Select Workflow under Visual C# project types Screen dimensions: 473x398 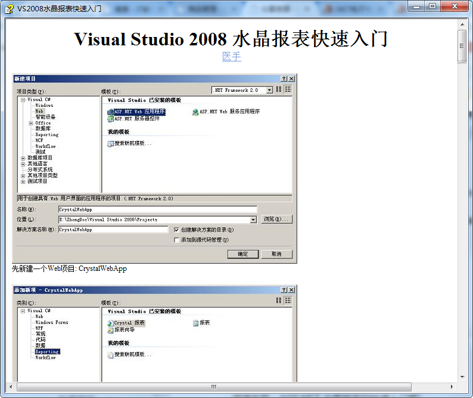[45, 146]
